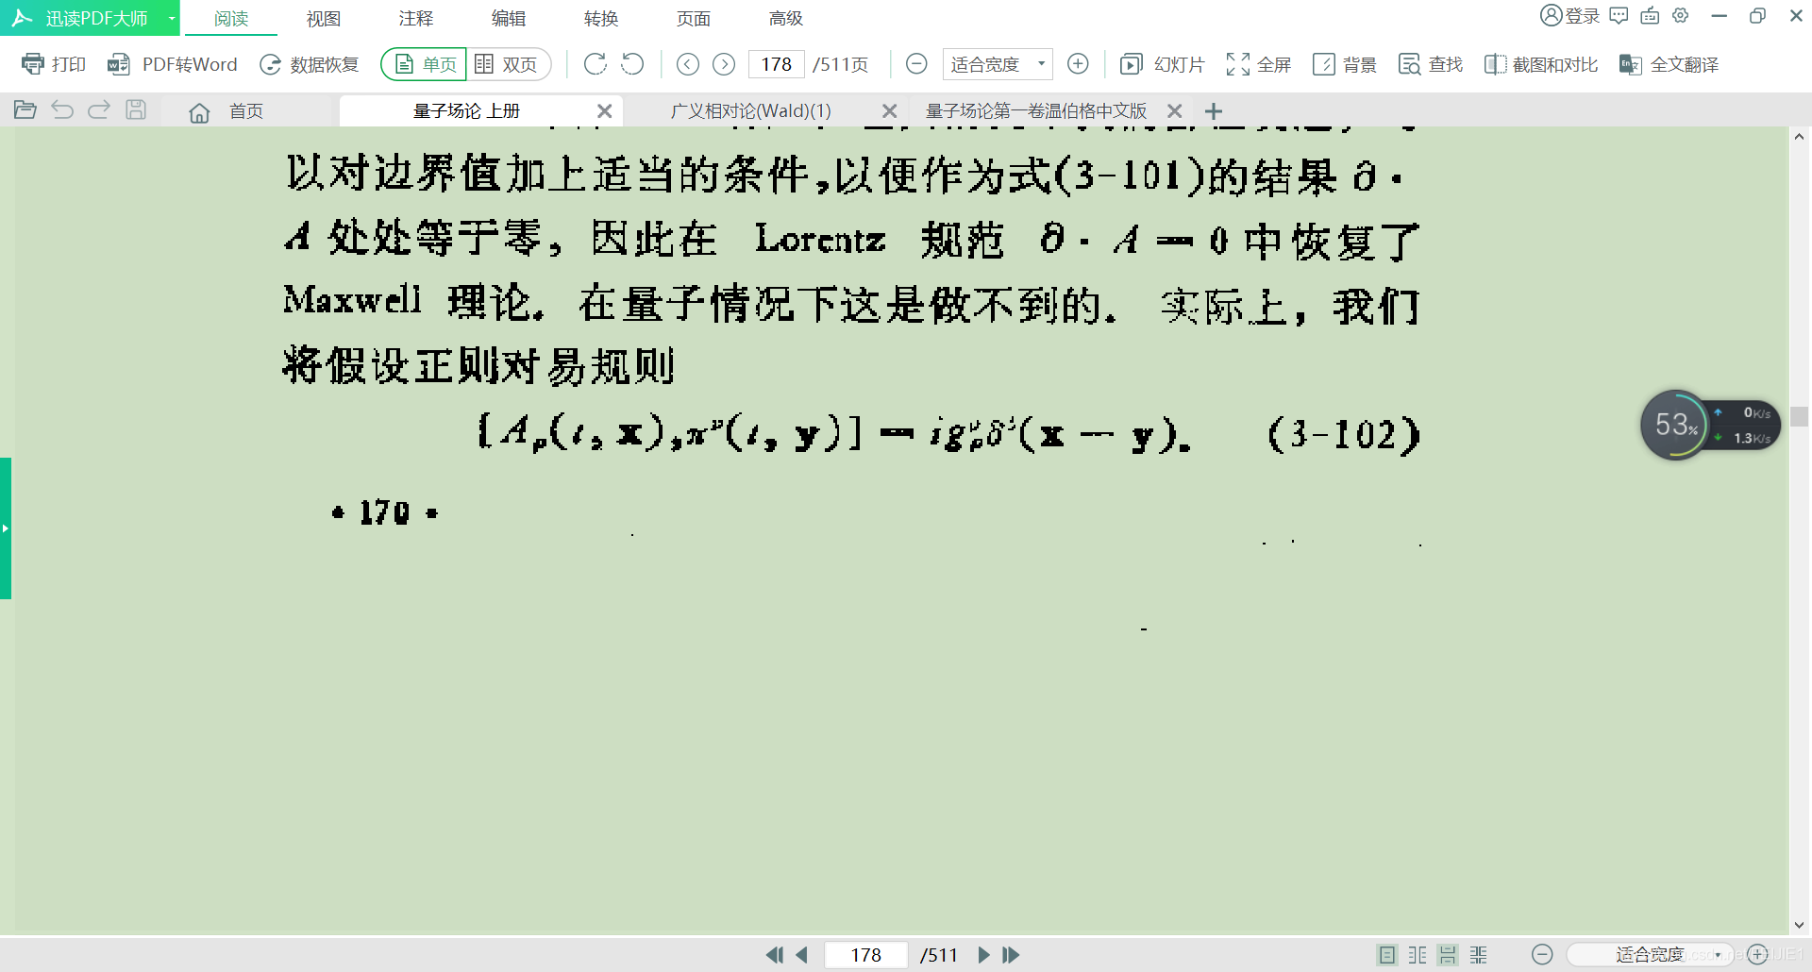Select continuous scroll layout in status bar
The width and height of the screenshot is (1812, 972).
click(x=1448, y=955)
